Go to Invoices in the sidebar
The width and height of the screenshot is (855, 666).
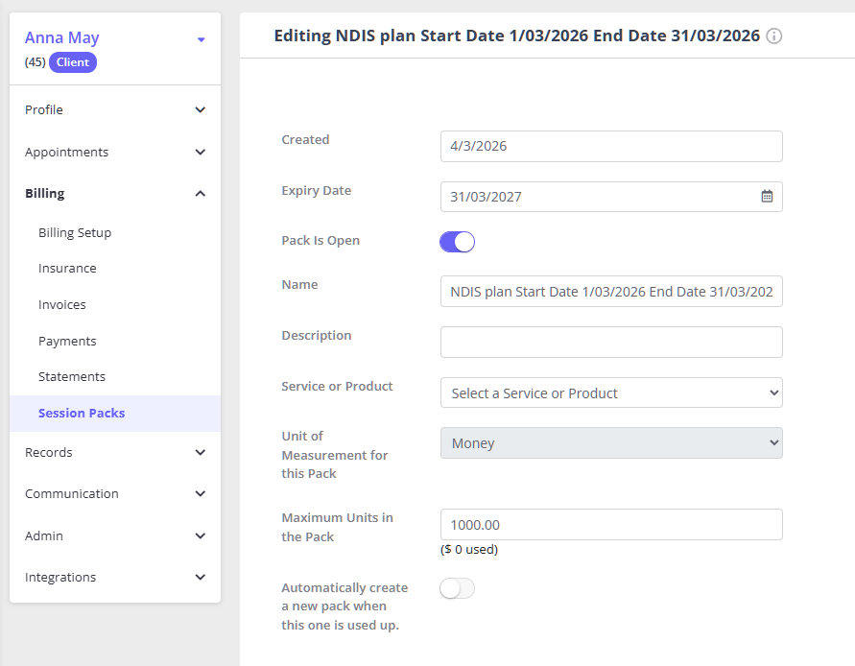click(62, 305)
